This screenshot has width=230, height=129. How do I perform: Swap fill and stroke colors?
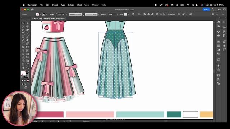pyautogui.click(x=28, y=72)
